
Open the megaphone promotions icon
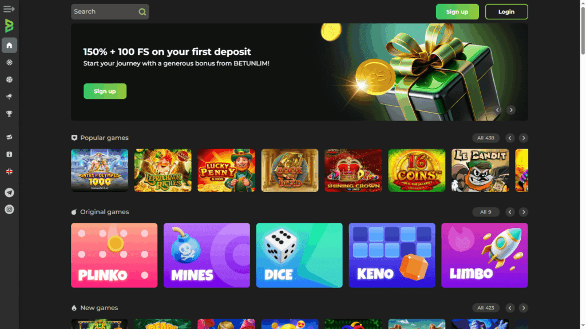[x=9, y=97]
